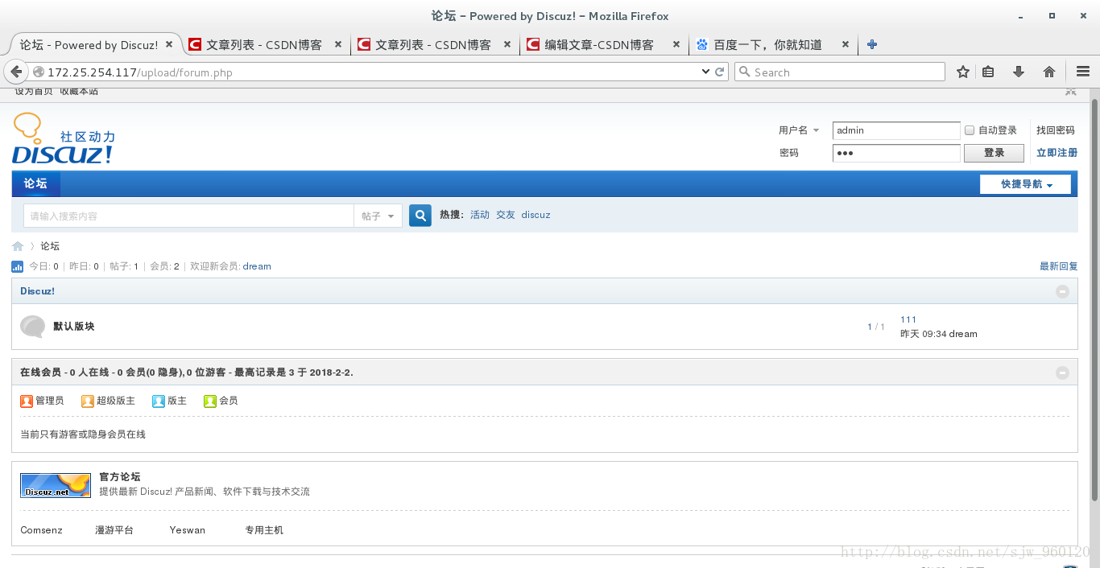Close the 编辑文章-CSDN博客 tab
The width and height of the screenshot is (1100, 568).
676,45
